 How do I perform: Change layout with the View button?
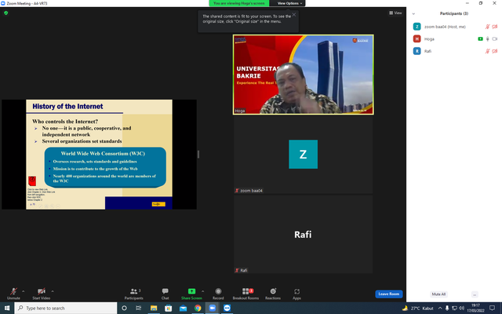point(395,13)
